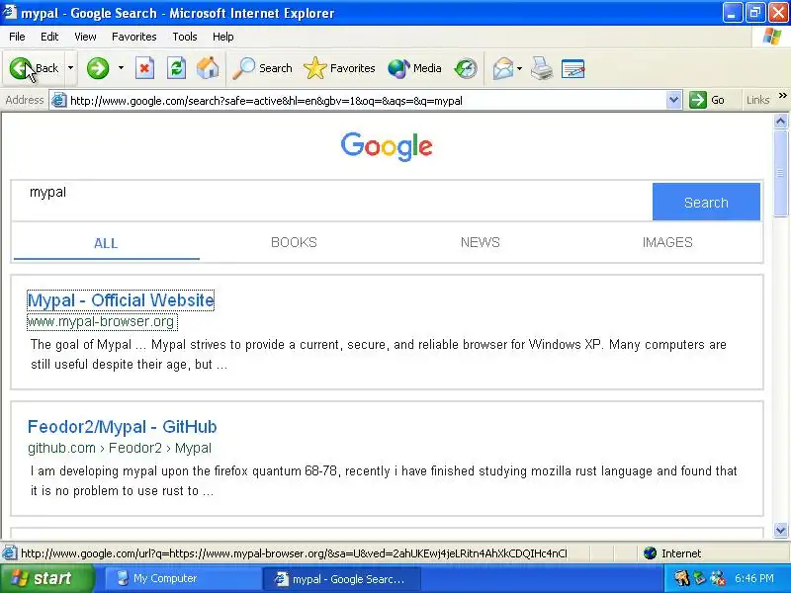Image resolution: width=791 pixels, height=593 pixels.
Task: Switch to My Computer taskbar button
Action: pyautogui.click(x=182, y=578)
